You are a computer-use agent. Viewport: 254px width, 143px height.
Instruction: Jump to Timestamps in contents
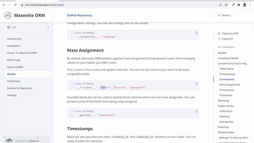(227, 90)
